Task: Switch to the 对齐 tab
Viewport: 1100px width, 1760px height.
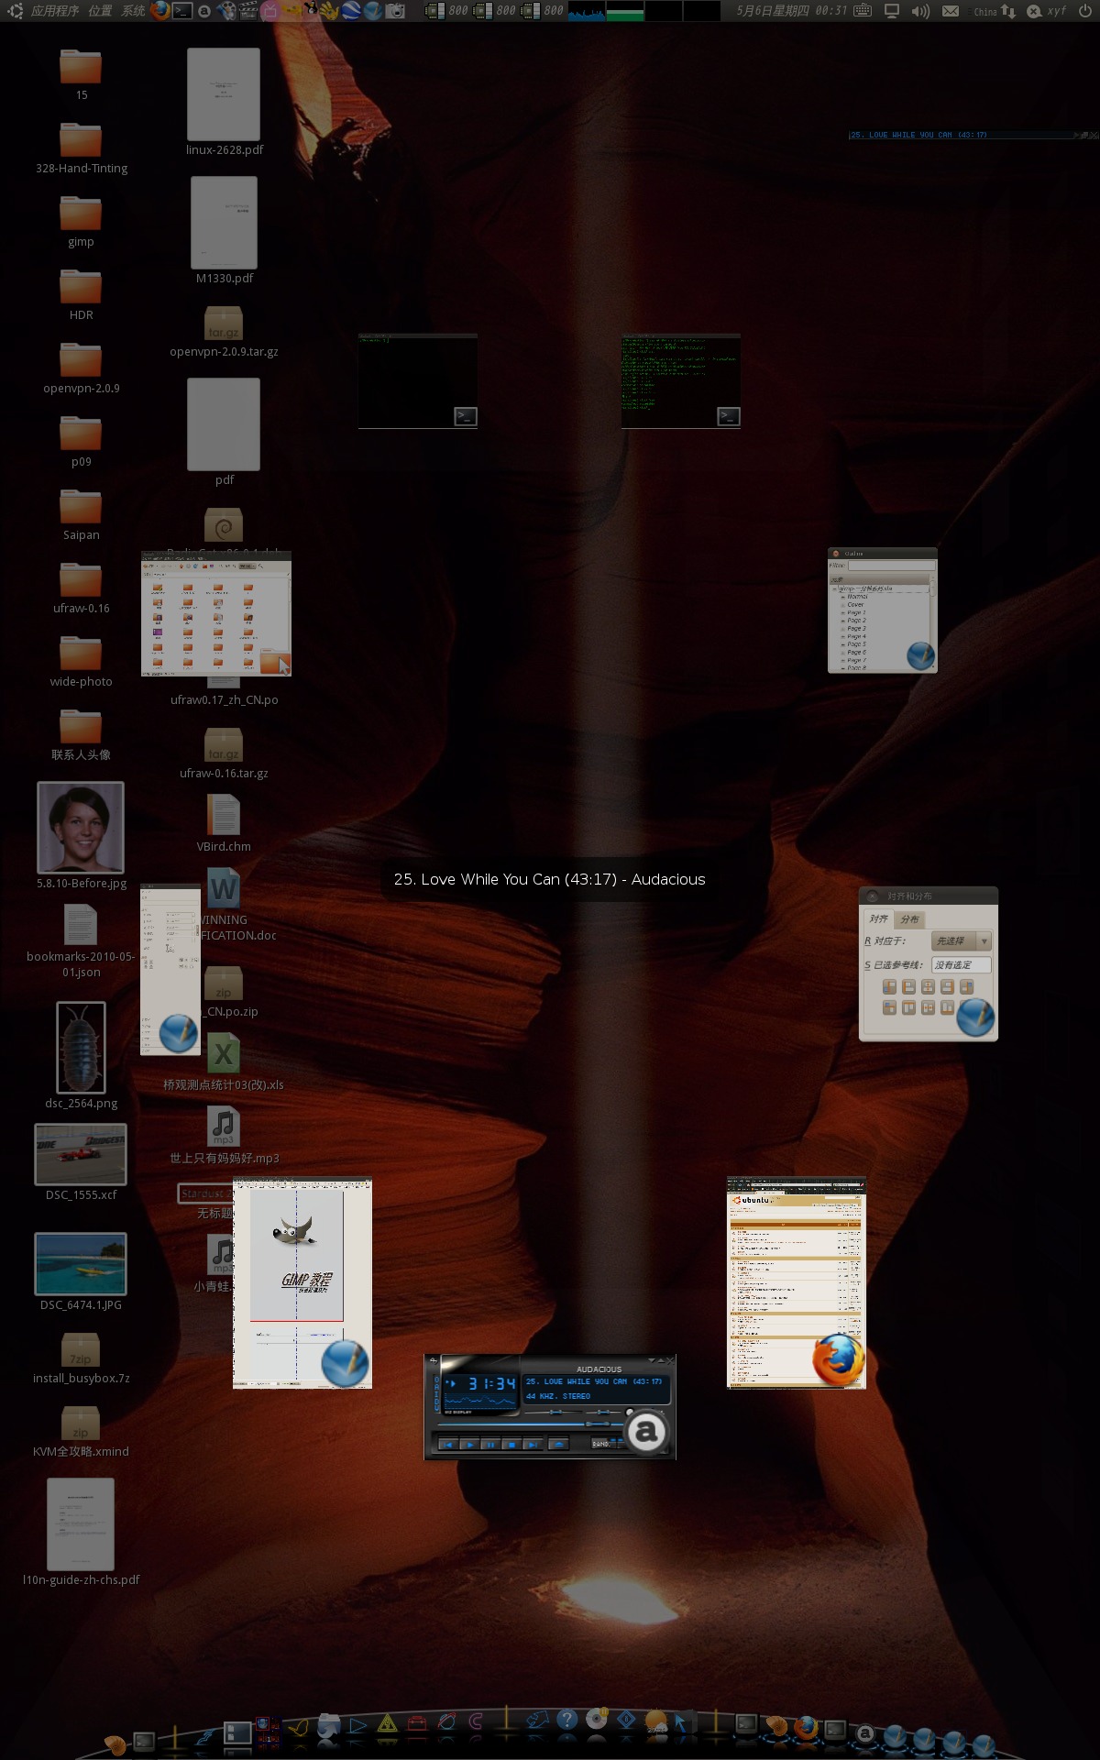Action: pos(878,918)
